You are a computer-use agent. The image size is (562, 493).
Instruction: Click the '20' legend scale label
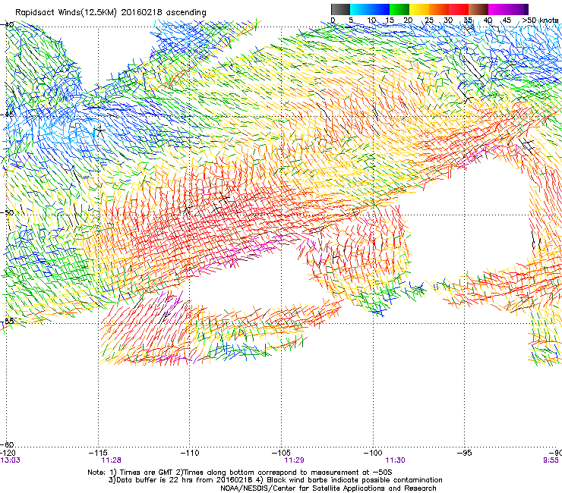(408, 20)
